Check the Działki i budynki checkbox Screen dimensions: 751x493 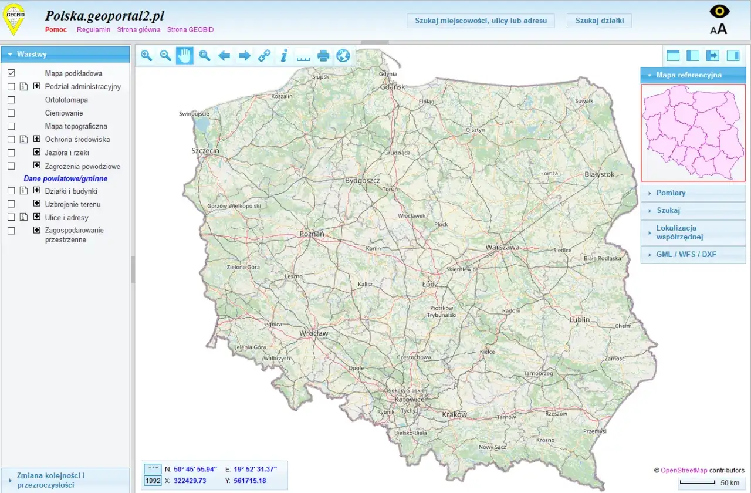[11, 191]
